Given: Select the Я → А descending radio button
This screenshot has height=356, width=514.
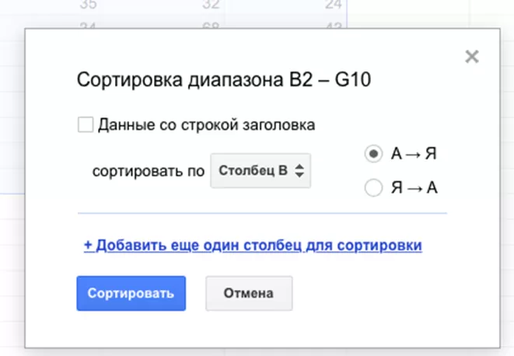Looking at the screenshot, I should click(373, 187).
